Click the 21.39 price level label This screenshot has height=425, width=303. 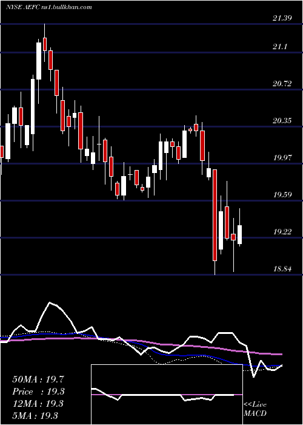click(282, 18)
